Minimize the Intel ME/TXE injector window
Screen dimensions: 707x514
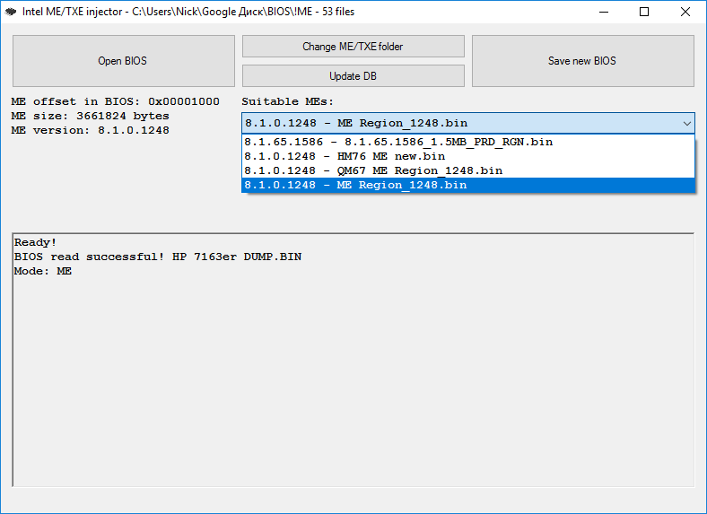pyautogui.click(x=604, y=12)
